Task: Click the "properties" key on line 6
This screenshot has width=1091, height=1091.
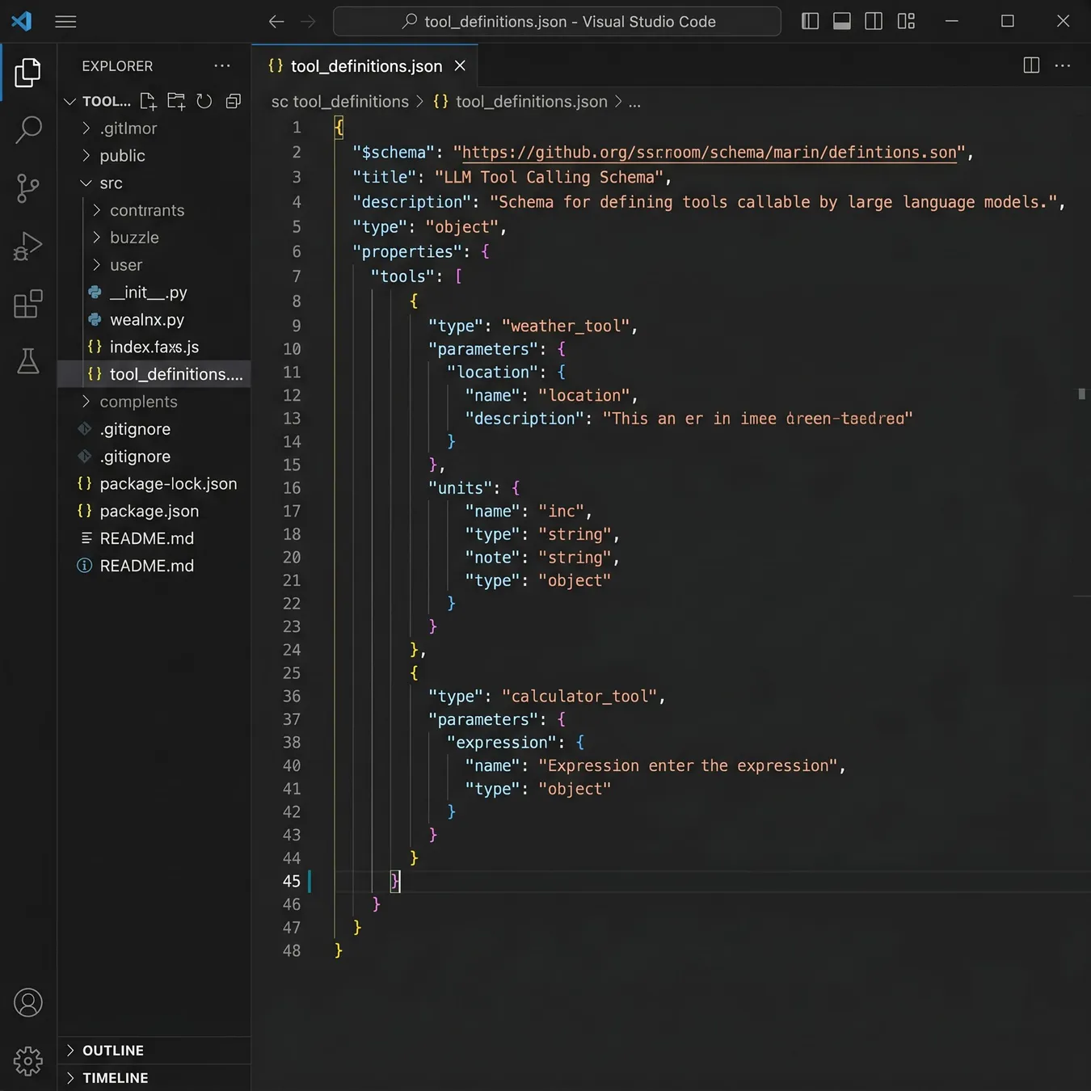Action: pyautogui.click(x=407, y=252)
